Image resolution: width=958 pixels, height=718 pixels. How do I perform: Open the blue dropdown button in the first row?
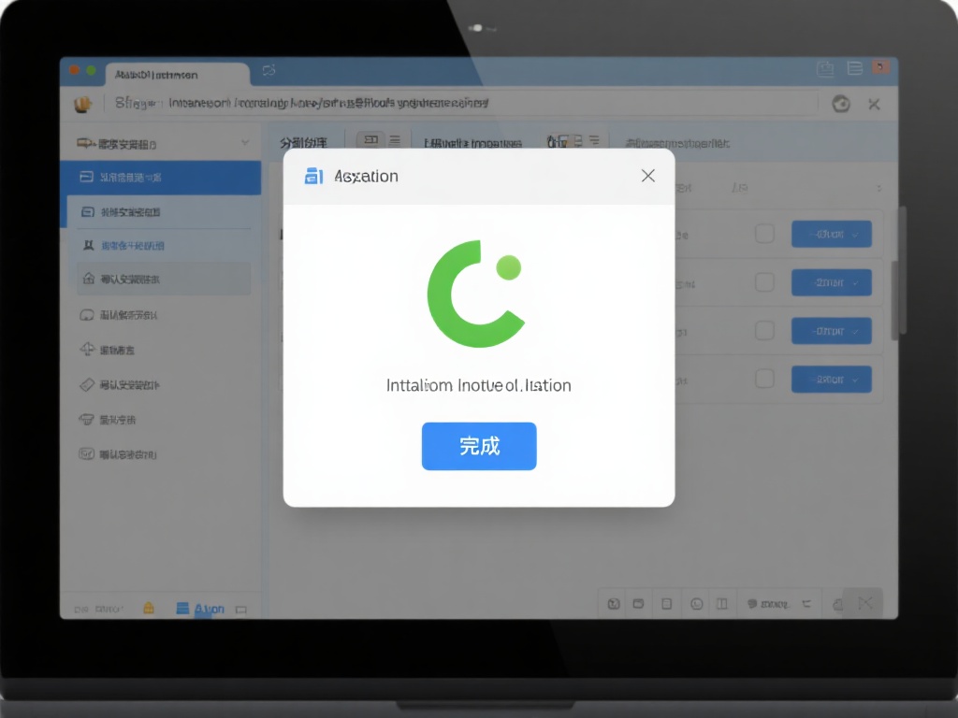coord(831,234)
